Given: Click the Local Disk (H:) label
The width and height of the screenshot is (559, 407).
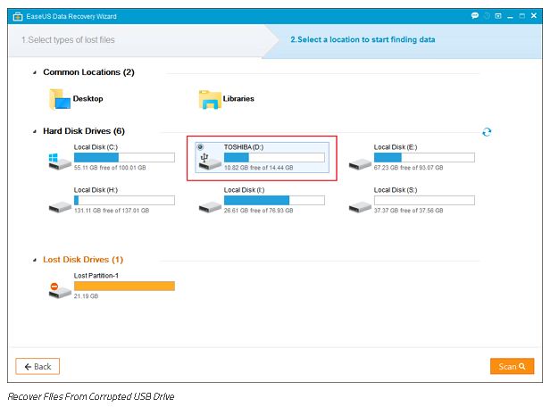Looking at the screenshot, I should 96,190.
